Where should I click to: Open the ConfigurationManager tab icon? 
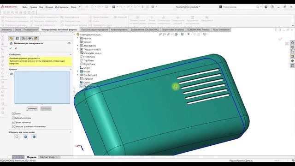tap(24, 38)
